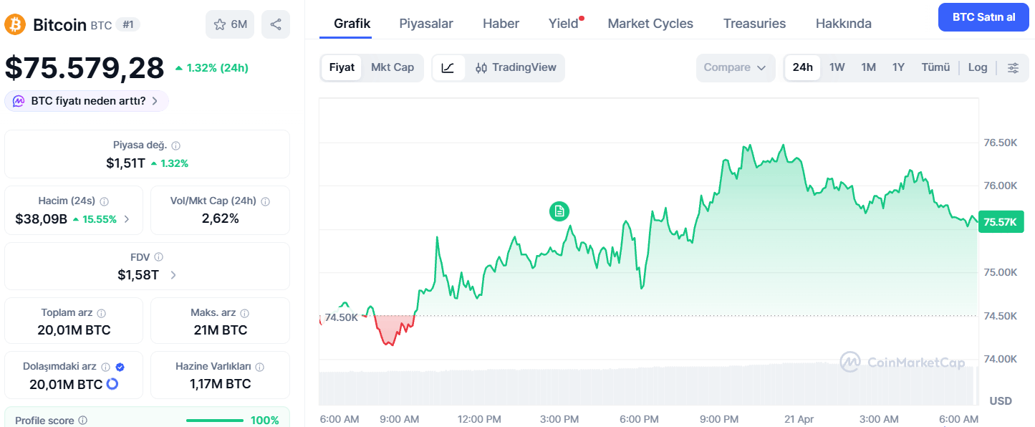The height and width of the screenshot is (427, 1035).
Task: Toggle chart to Mkt Cap view
Action: pos(393,67)
